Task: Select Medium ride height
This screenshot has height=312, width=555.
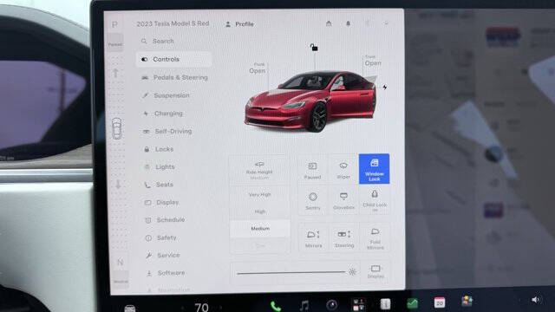Action: tap(260, 229)
